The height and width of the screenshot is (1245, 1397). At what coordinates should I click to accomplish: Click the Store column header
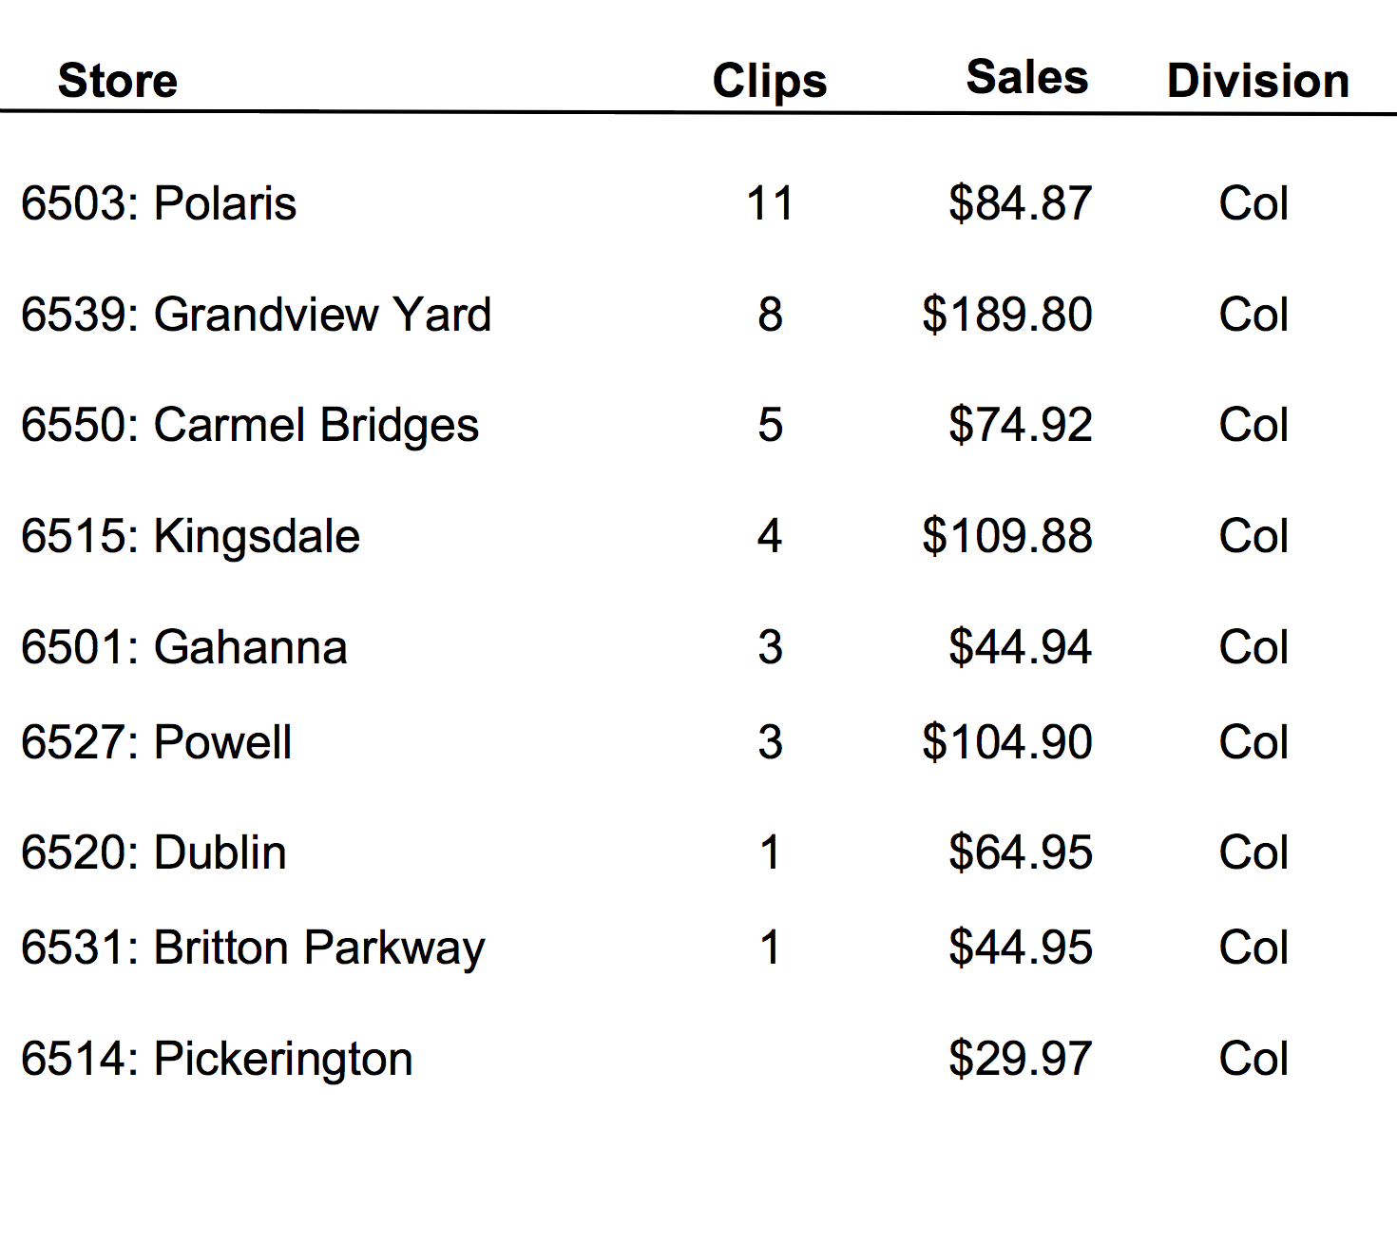click(118, 81)
